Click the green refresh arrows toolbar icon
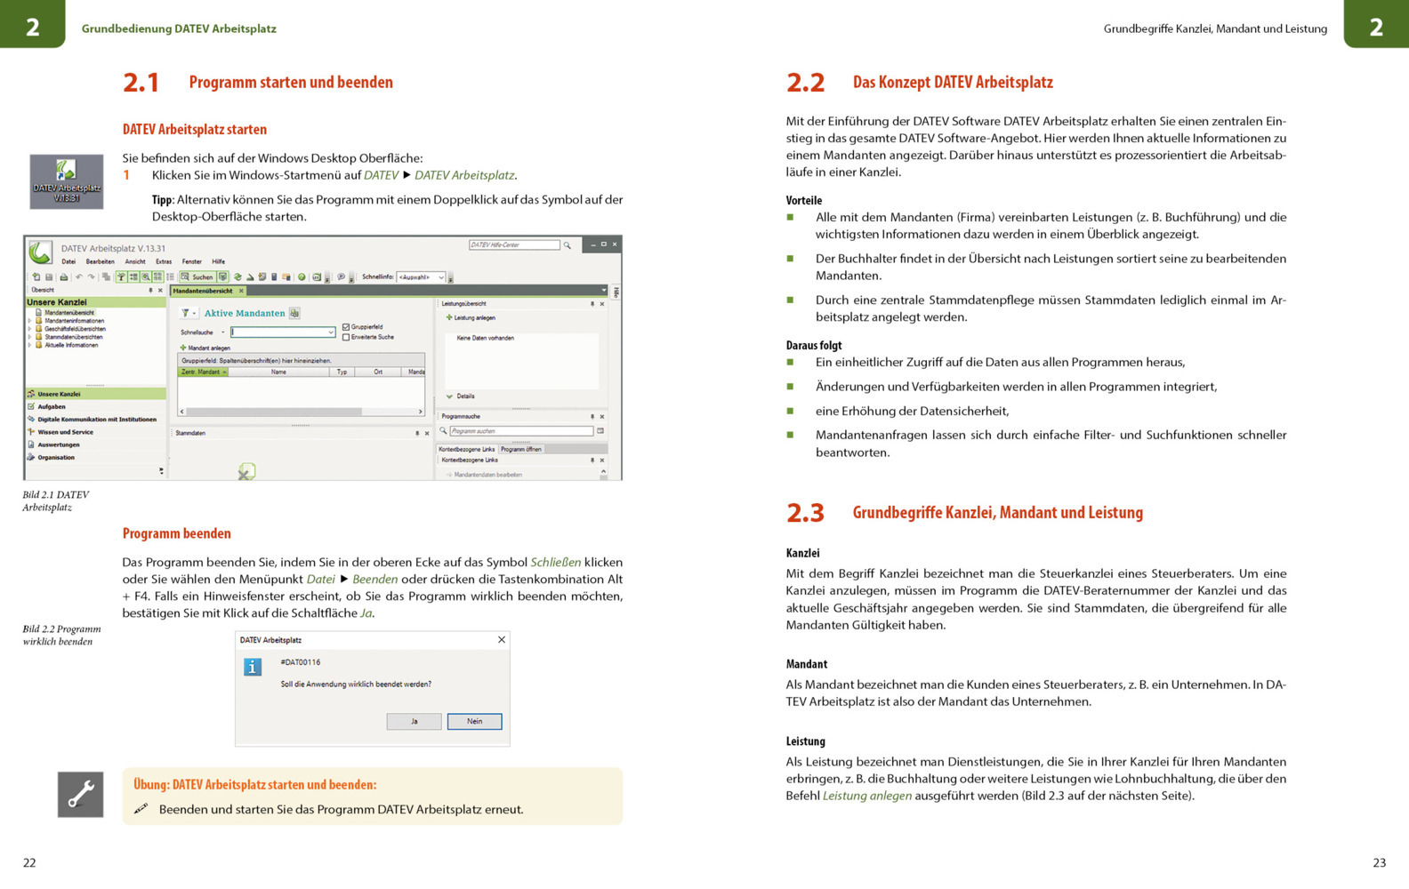1409x889 pixels. (238, 277)
